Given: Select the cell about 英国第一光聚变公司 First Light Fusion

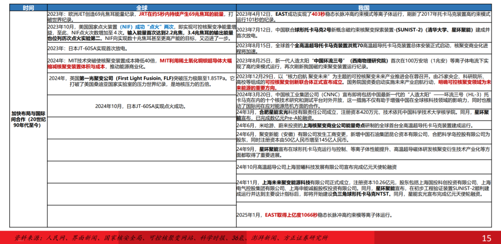Looking at the screenshot, I should (x=141, y=84).
